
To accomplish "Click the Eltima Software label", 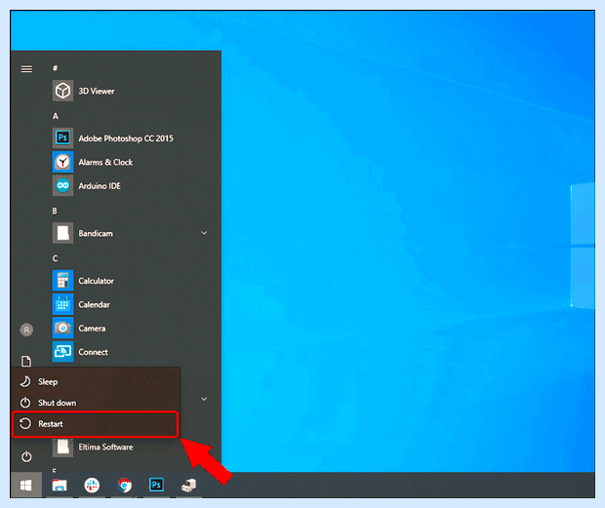I will 105,448.
